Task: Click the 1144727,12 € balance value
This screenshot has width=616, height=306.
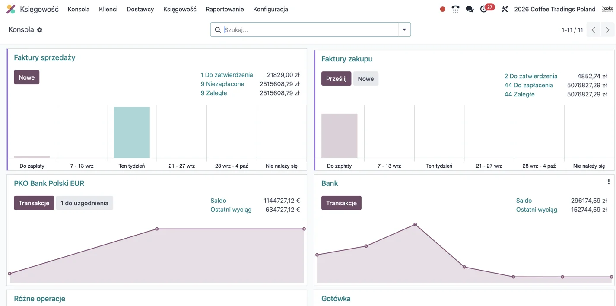Action: [282, 201]
